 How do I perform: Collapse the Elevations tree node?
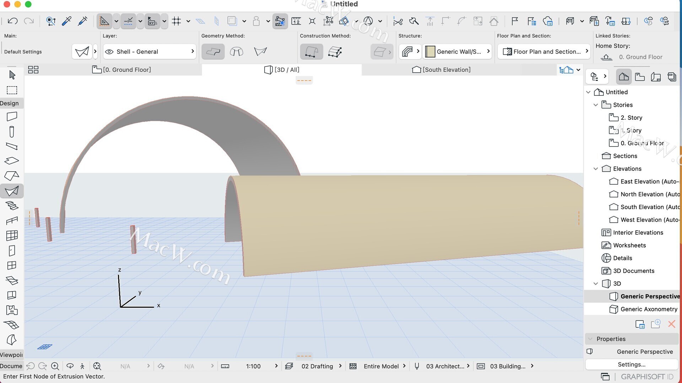[596, 169]
